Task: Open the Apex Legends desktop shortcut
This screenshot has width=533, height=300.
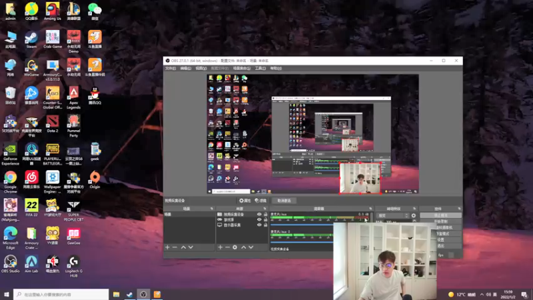Action: (x=73, y=97)
